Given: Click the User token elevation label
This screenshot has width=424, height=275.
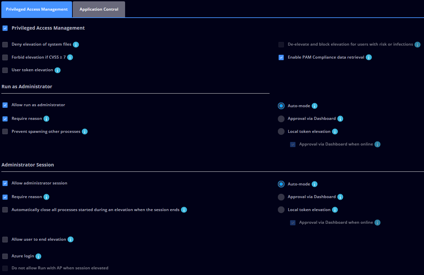Looking at the screenshot, I should [32, 70].
